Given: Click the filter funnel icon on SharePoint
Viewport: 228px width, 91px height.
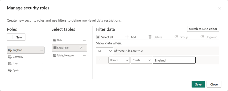Looking at the screenshot, I should (x=81, y=48).
